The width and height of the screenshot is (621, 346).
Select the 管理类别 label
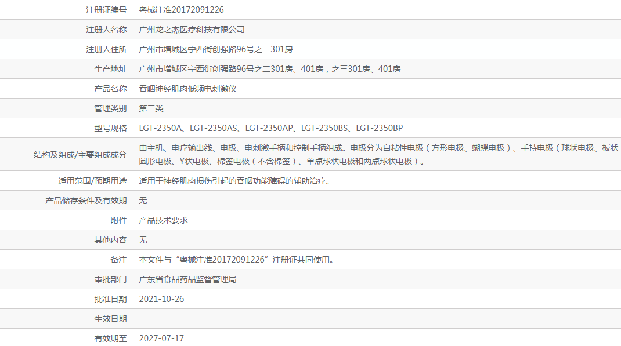110,109
